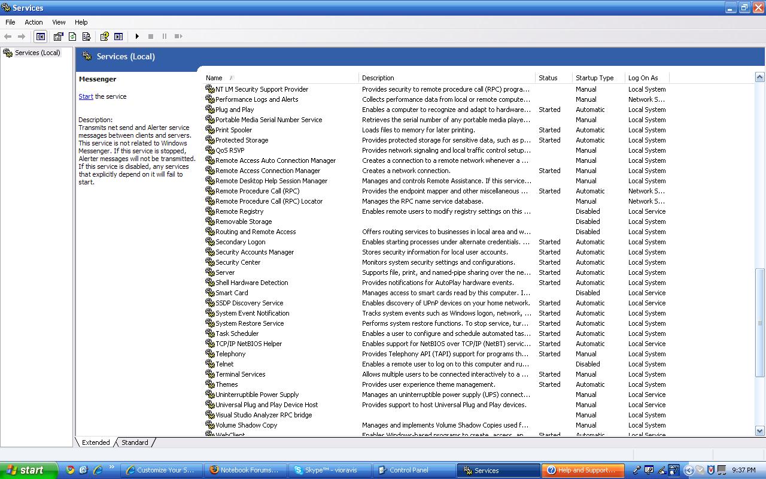The height and width of the screenshot is (479, 766).
Task: Select the Terminal Services row
Action: pos(240,374)
